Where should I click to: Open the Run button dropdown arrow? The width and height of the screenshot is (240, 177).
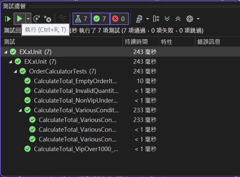28,19
